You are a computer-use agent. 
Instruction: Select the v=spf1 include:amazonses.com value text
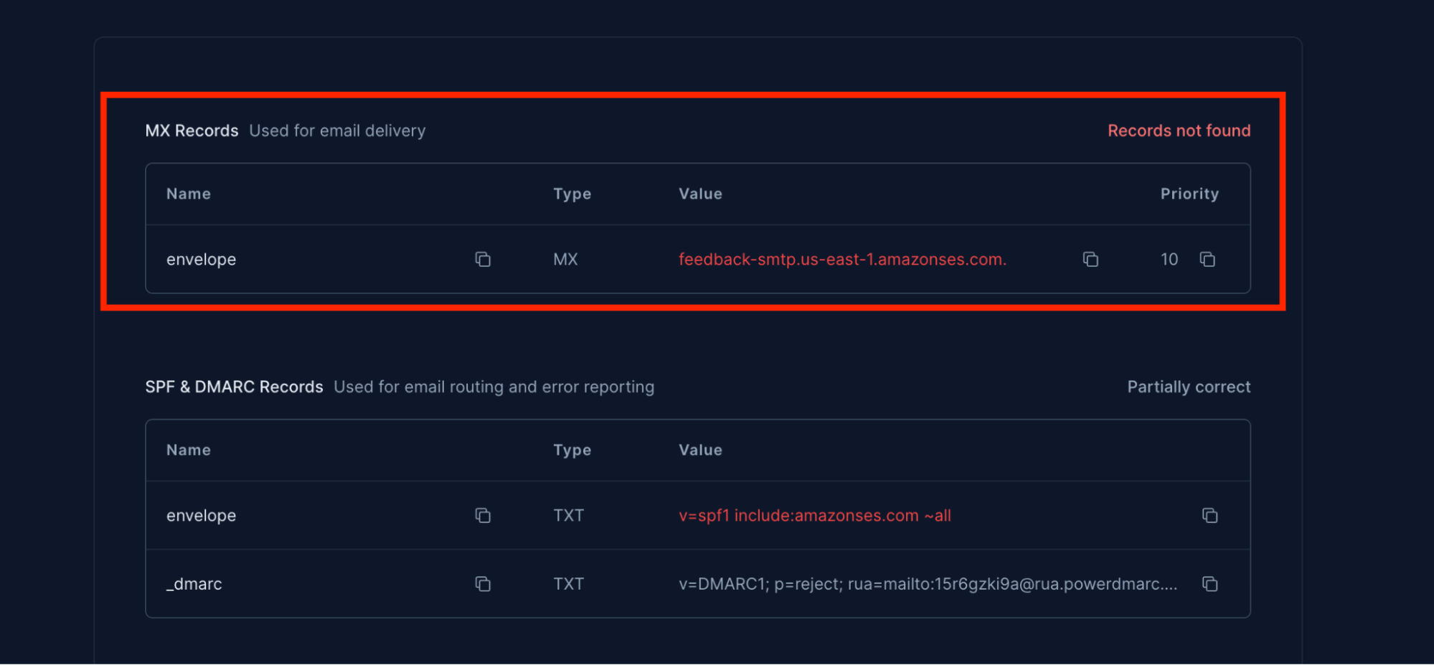coord(814,515)
